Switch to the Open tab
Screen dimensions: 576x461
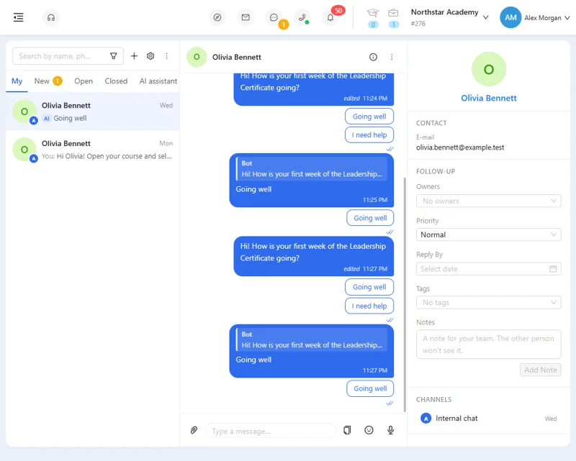point(84,81)
